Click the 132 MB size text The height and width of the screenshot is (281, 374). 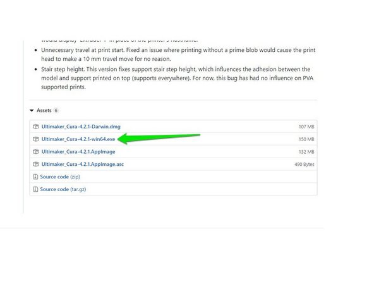click(306, 152)
